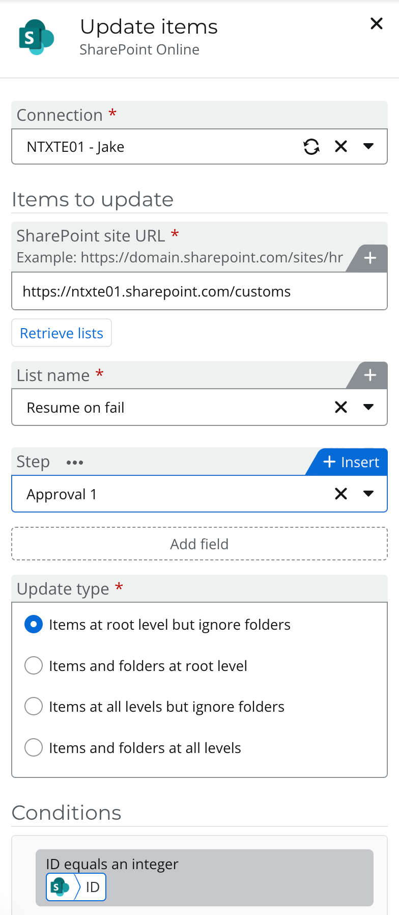This screenshot has height=915, width=399.
Task: Insert variable into List name
Action: coord(370,375)
